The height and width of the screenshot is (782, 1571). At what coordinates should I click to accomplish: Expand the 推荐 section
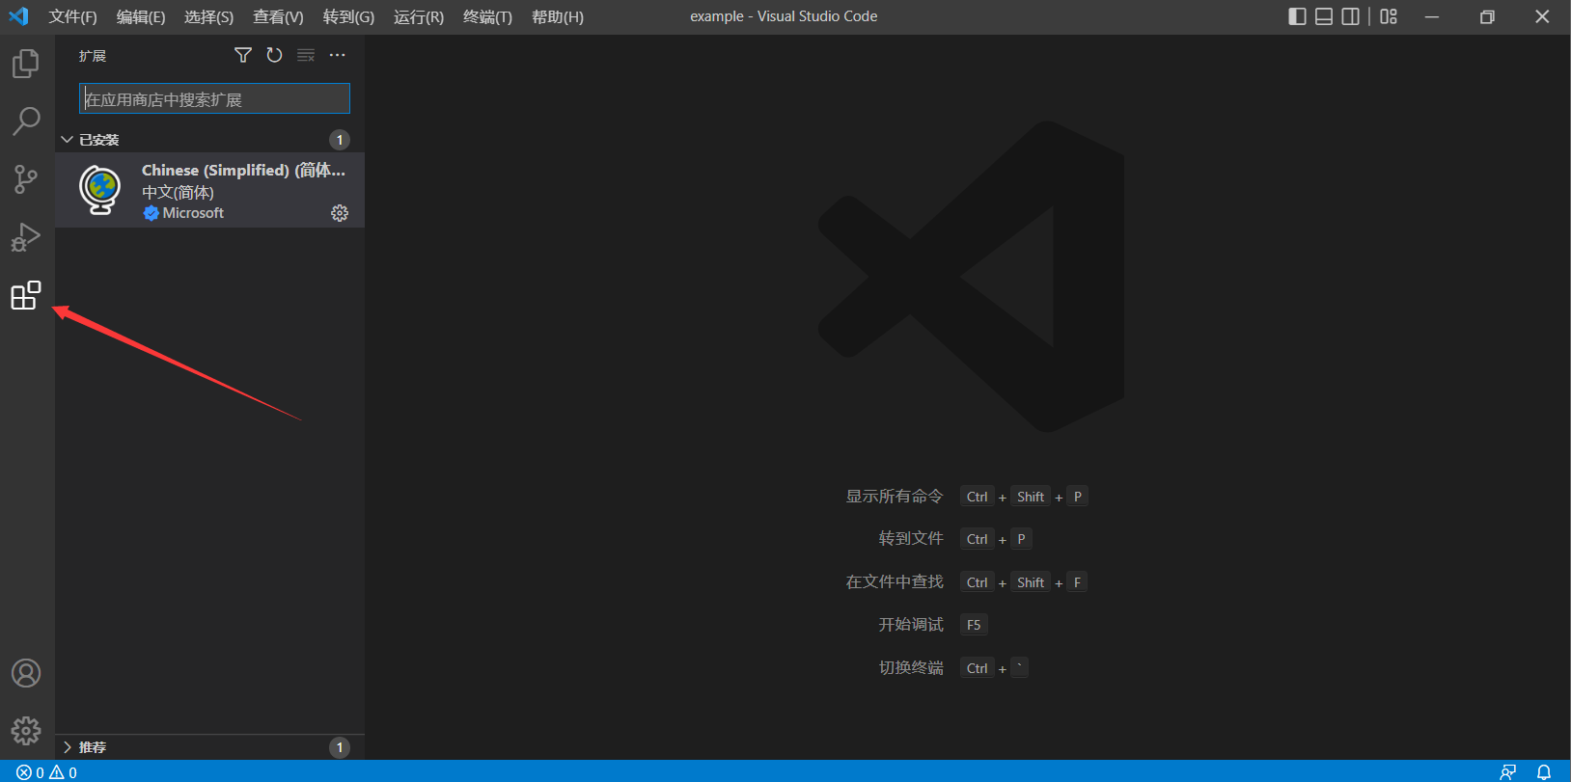(93, 747)
